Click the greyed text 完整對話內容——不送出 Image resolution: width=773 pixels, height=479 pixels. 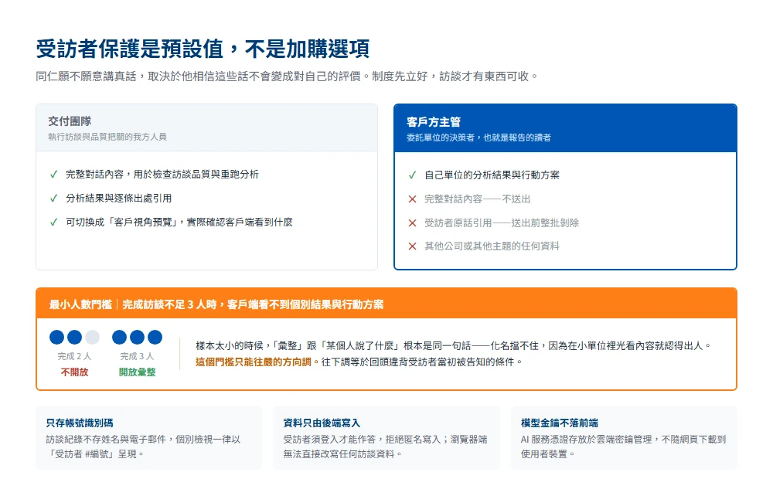(478, 199)
